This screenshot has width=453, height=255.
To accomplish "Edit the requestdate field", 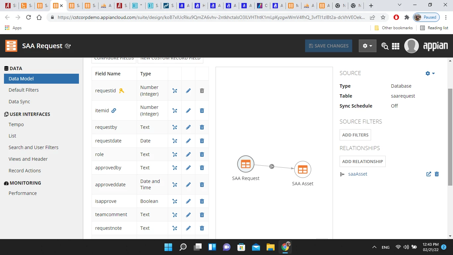I will [x=188, y=141].
